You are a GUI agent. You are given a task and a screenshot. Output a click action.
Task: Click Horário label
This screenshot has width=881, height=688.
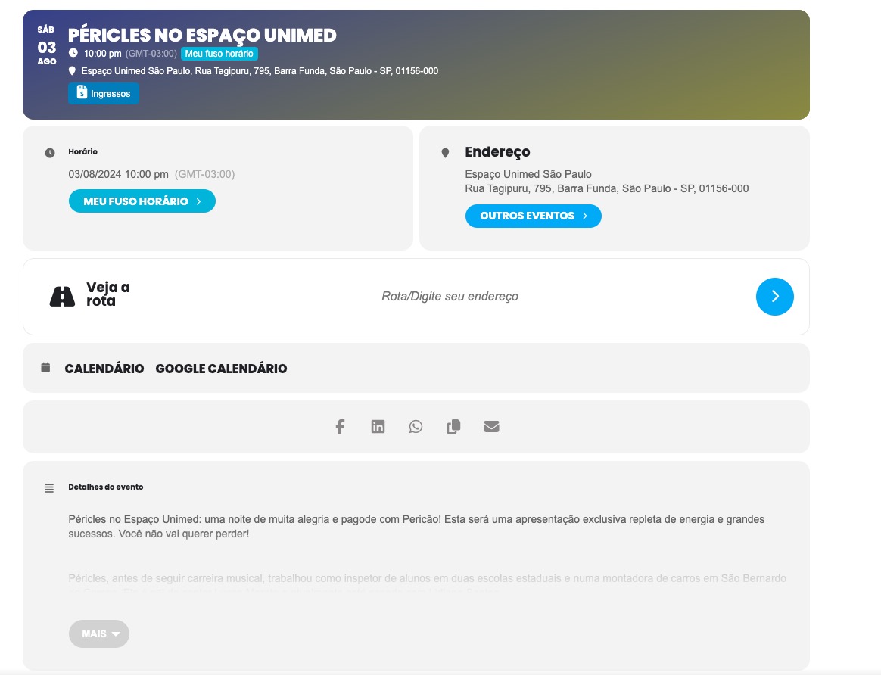pyautogui.click(x=82, y=152)
